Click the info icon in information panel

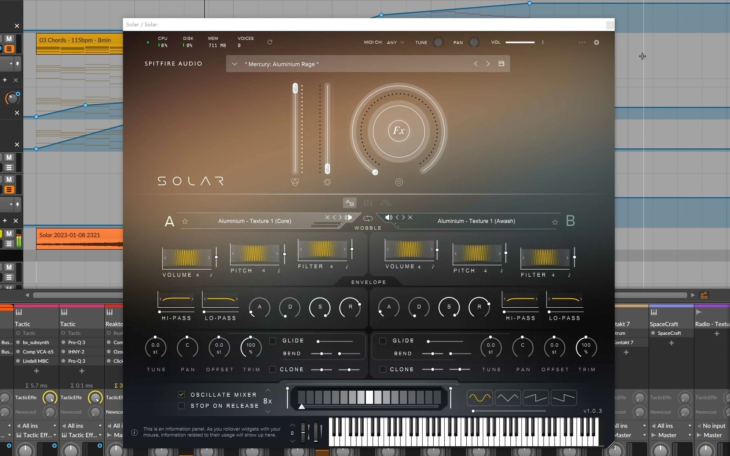point(134,432)
